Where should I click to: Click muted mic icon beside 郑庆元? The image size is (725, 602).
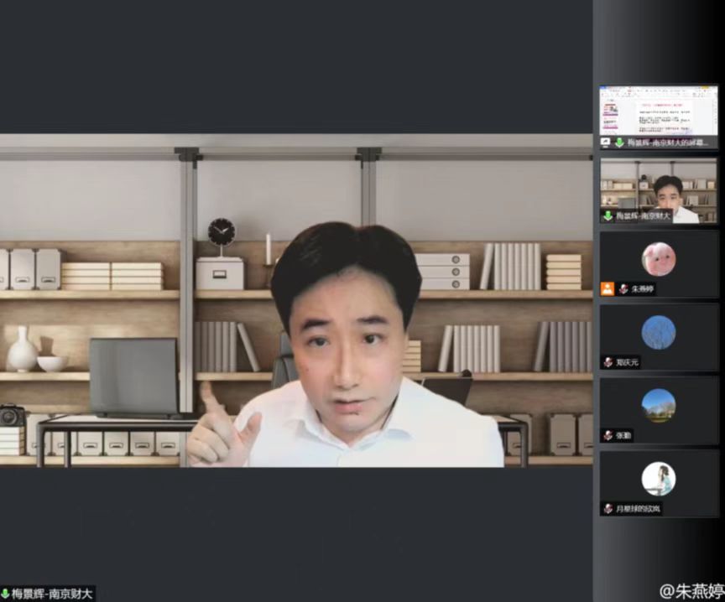[608, 362]
